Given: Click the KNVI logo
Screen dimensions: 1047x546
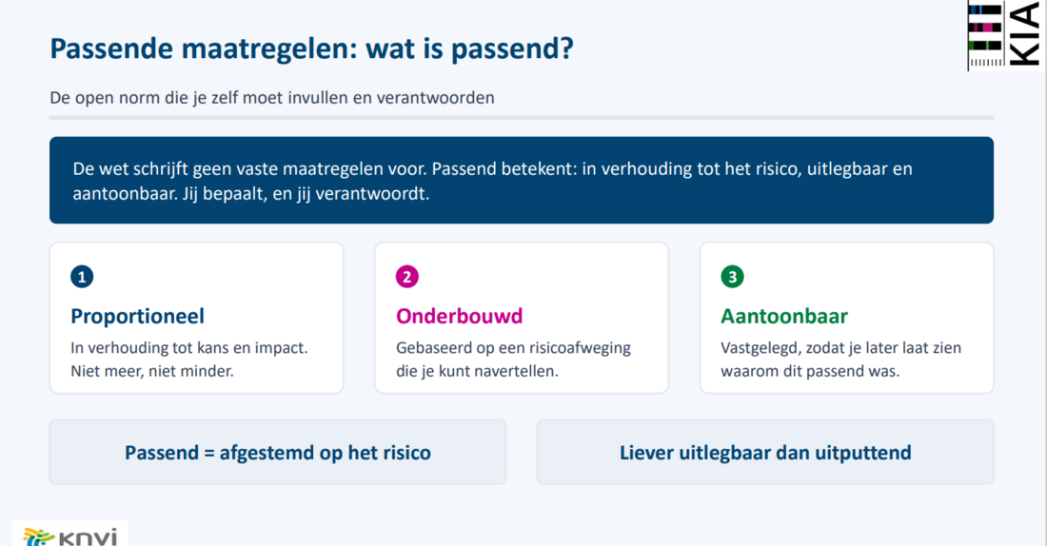Looking at the screenshot, I should pyautogui.click(x=70, y=535).
